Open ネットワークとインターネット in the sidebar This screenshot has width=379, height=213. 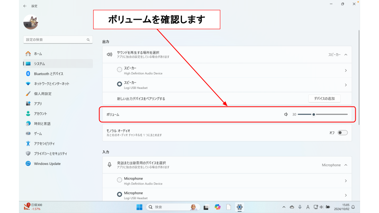click(51, 84)
